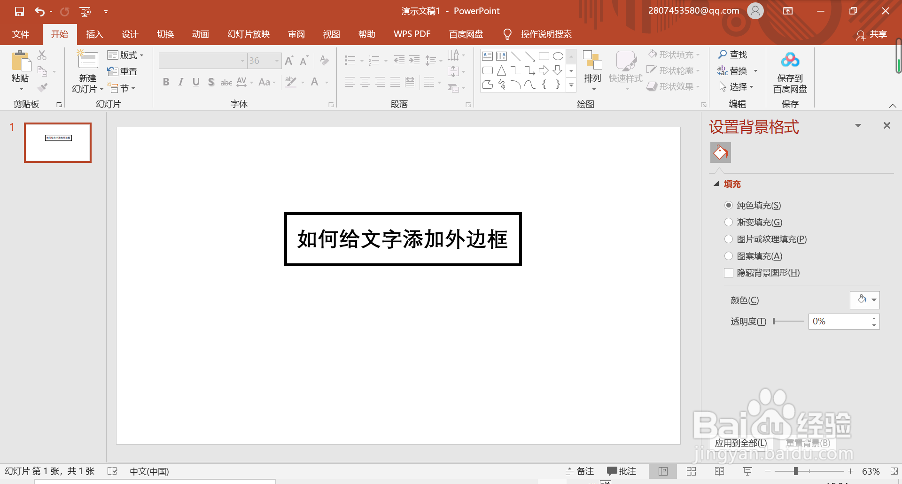Open the Animations (动画) tab
This screenshot has width=902, height=484.
pyautogui.click(x=201, y=34)
